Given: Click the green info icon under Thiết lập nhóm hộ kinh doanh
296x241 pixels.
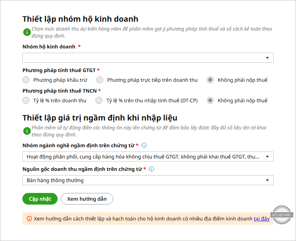Looking at the screenshot, I should [26, 32].
